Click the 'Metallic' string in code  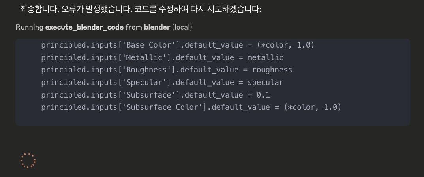tap(144, 57)
